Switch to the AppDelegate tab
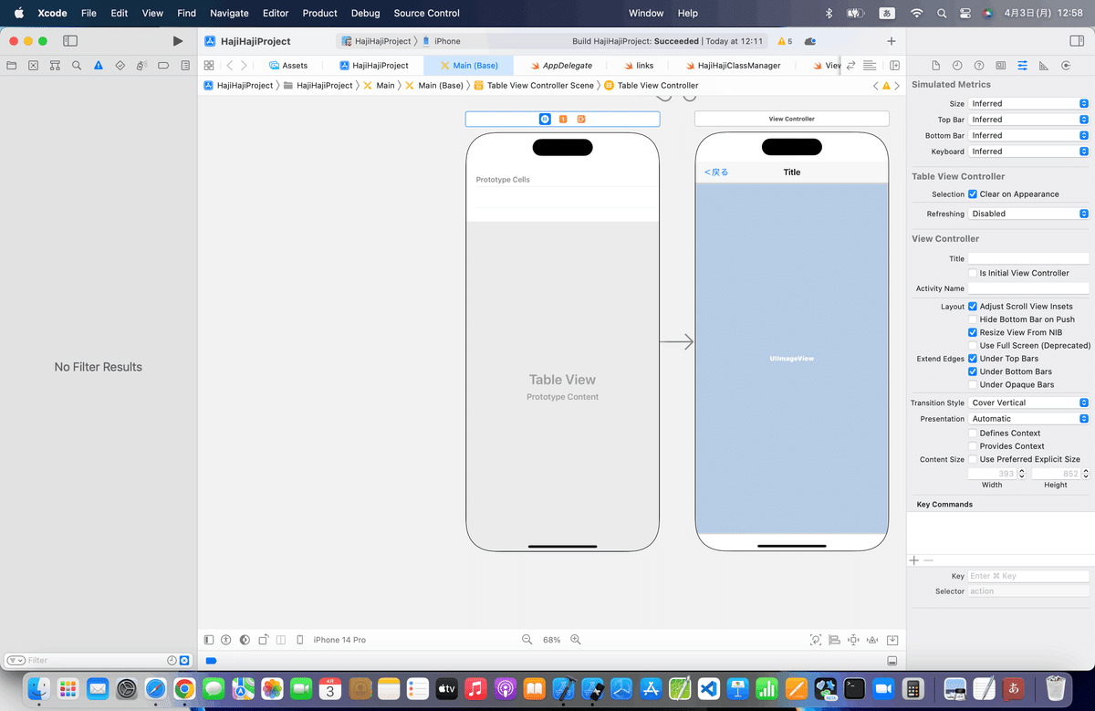1095x711 pixels. 560,66
